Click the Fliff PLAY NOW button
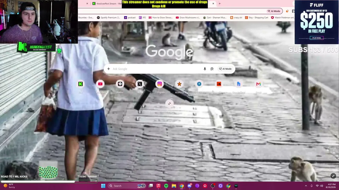Screen dimensions: 339x190 316,38
